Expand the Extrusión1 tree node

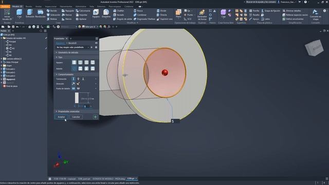pyautogui.click(x=2, y=69)
